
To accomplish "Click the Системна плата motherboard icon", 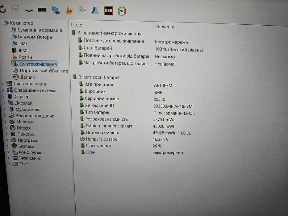I will pyautogui.click(x=9, y=84).
